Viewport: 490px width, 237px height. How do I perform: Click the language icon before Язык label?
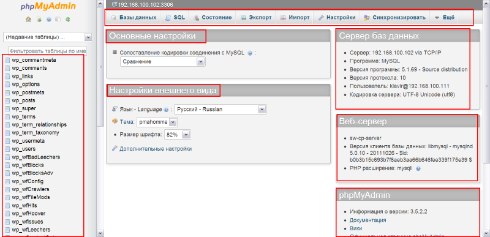[115, 109]
